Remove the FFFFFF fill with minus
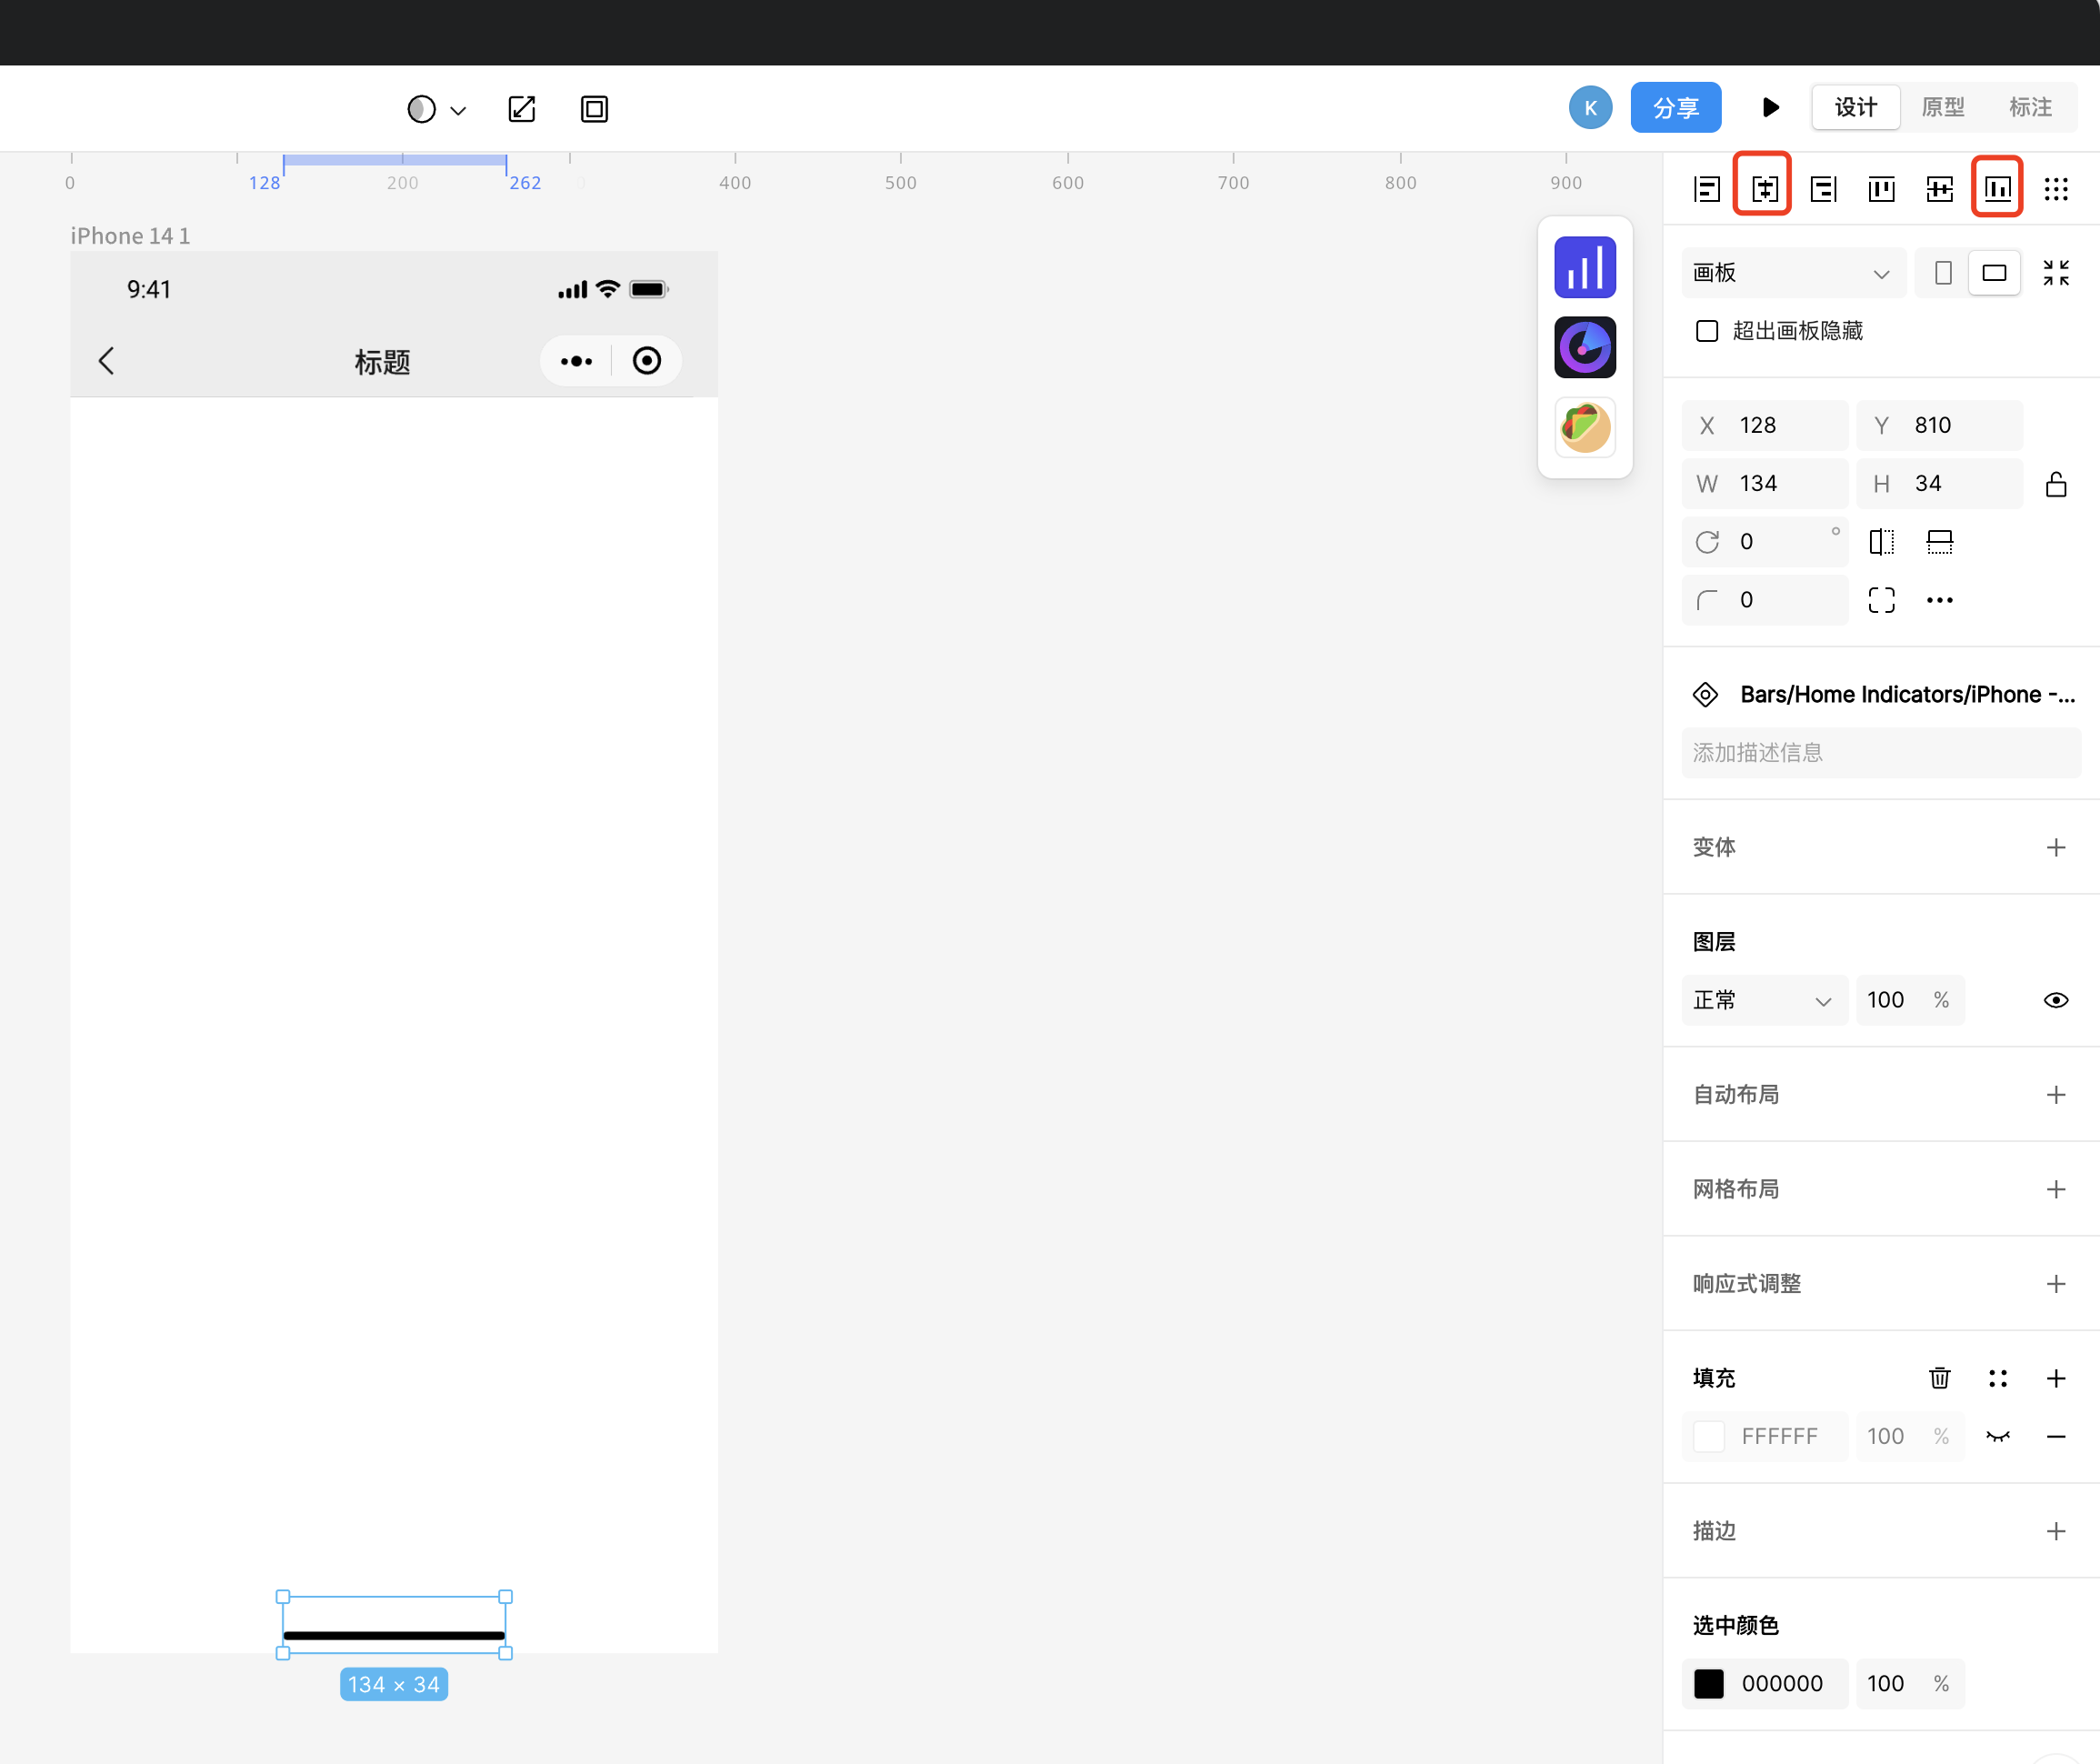 2055,1436
